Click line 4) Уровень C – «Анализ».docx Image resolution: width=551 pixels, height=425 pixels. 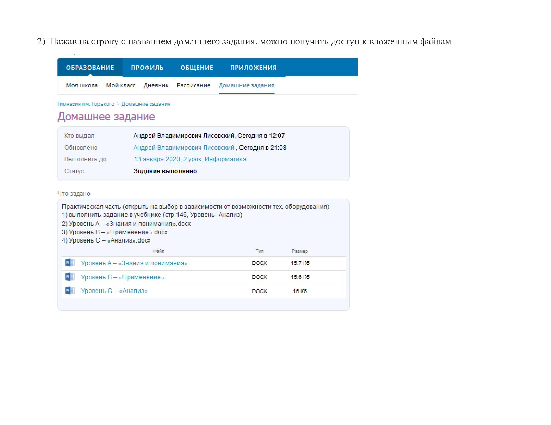(106, 241)
